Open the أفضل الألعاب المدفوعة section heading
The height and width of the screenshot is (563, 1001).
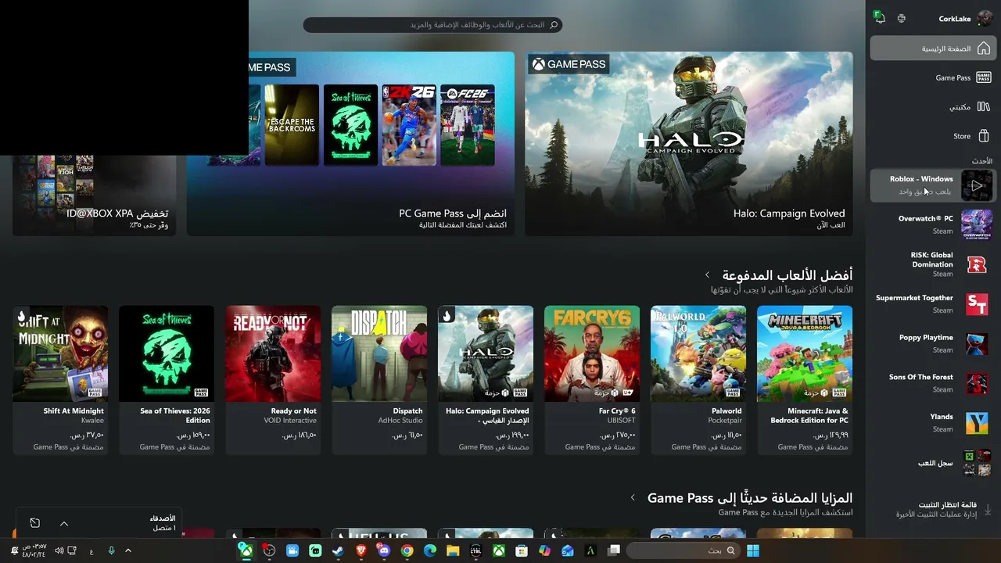(788, 275)
